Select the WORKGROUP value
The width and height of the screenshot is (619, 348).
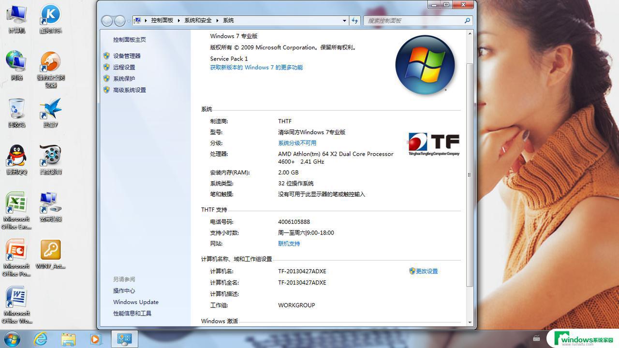(x=296, y=305)
